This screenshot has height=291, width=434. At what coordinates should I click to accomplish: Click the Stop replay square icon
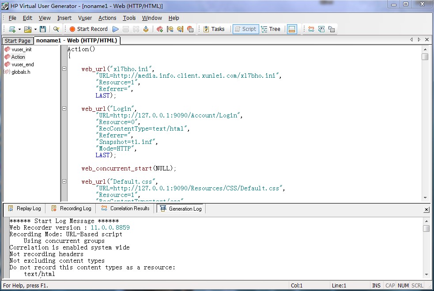click(x=126, y=29)
